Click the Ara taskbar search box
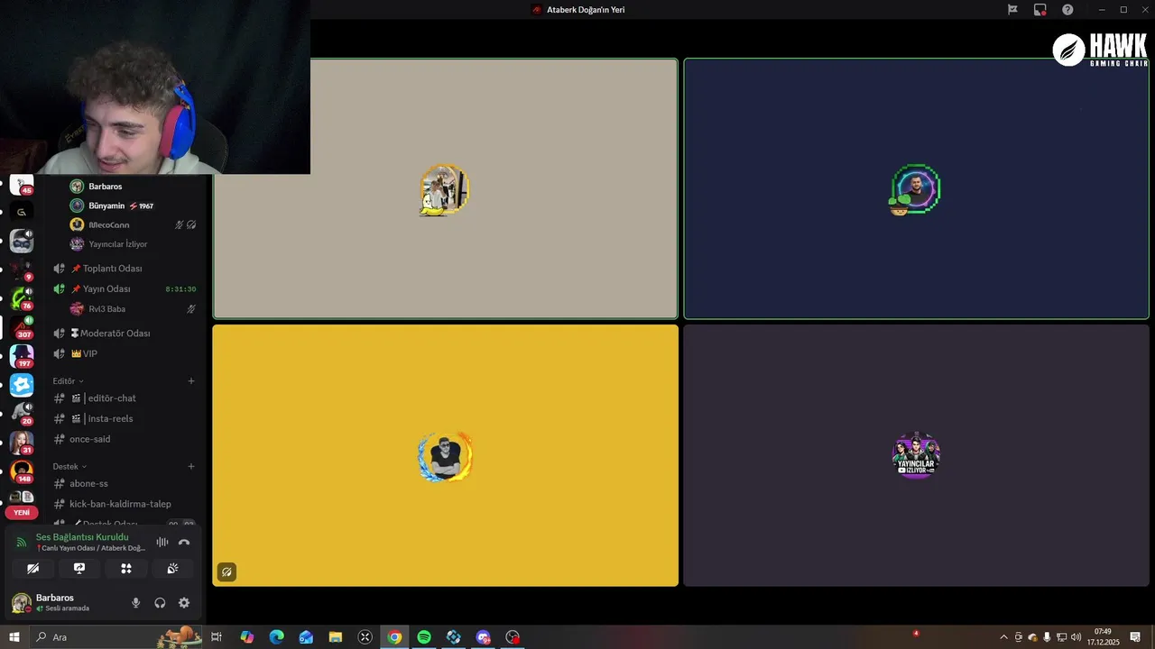 point(115,637)
